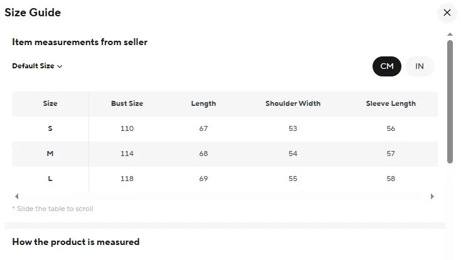Switch measurements to IN

[419, 66]
